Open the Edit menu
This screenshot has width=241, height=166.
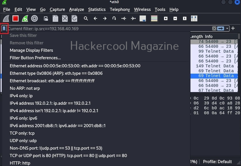(18, 9)
